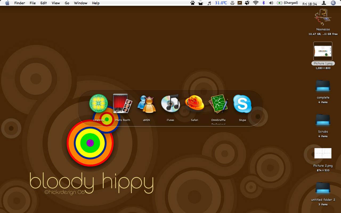Open the battery Charged status menu
The height and width of the screenshot is (213, 341).
pos(287,3)
